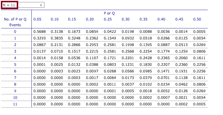Select the 0.50 column header

pos(197,19)
